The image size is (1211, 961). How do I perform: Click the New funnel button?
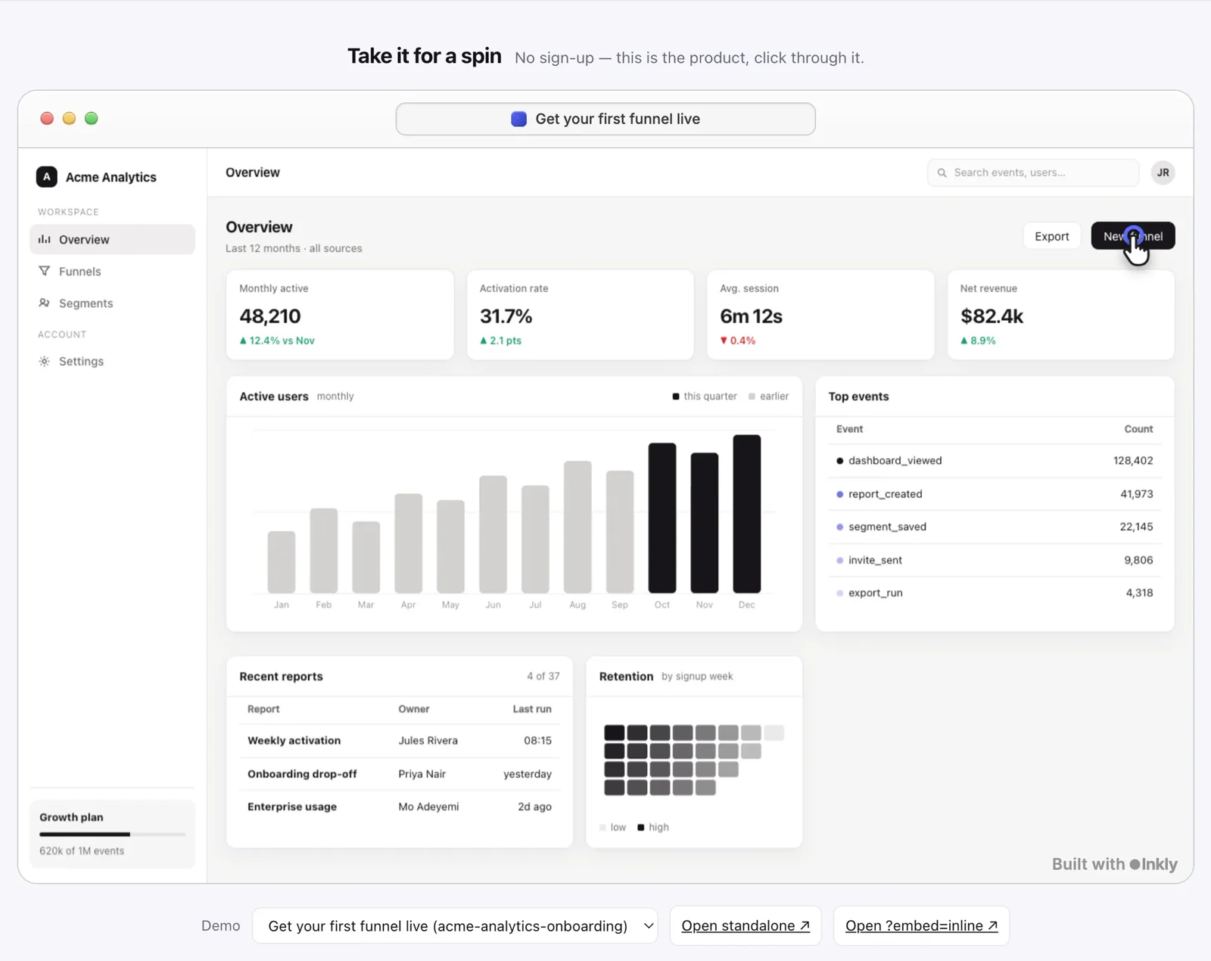click(1132, 235)
